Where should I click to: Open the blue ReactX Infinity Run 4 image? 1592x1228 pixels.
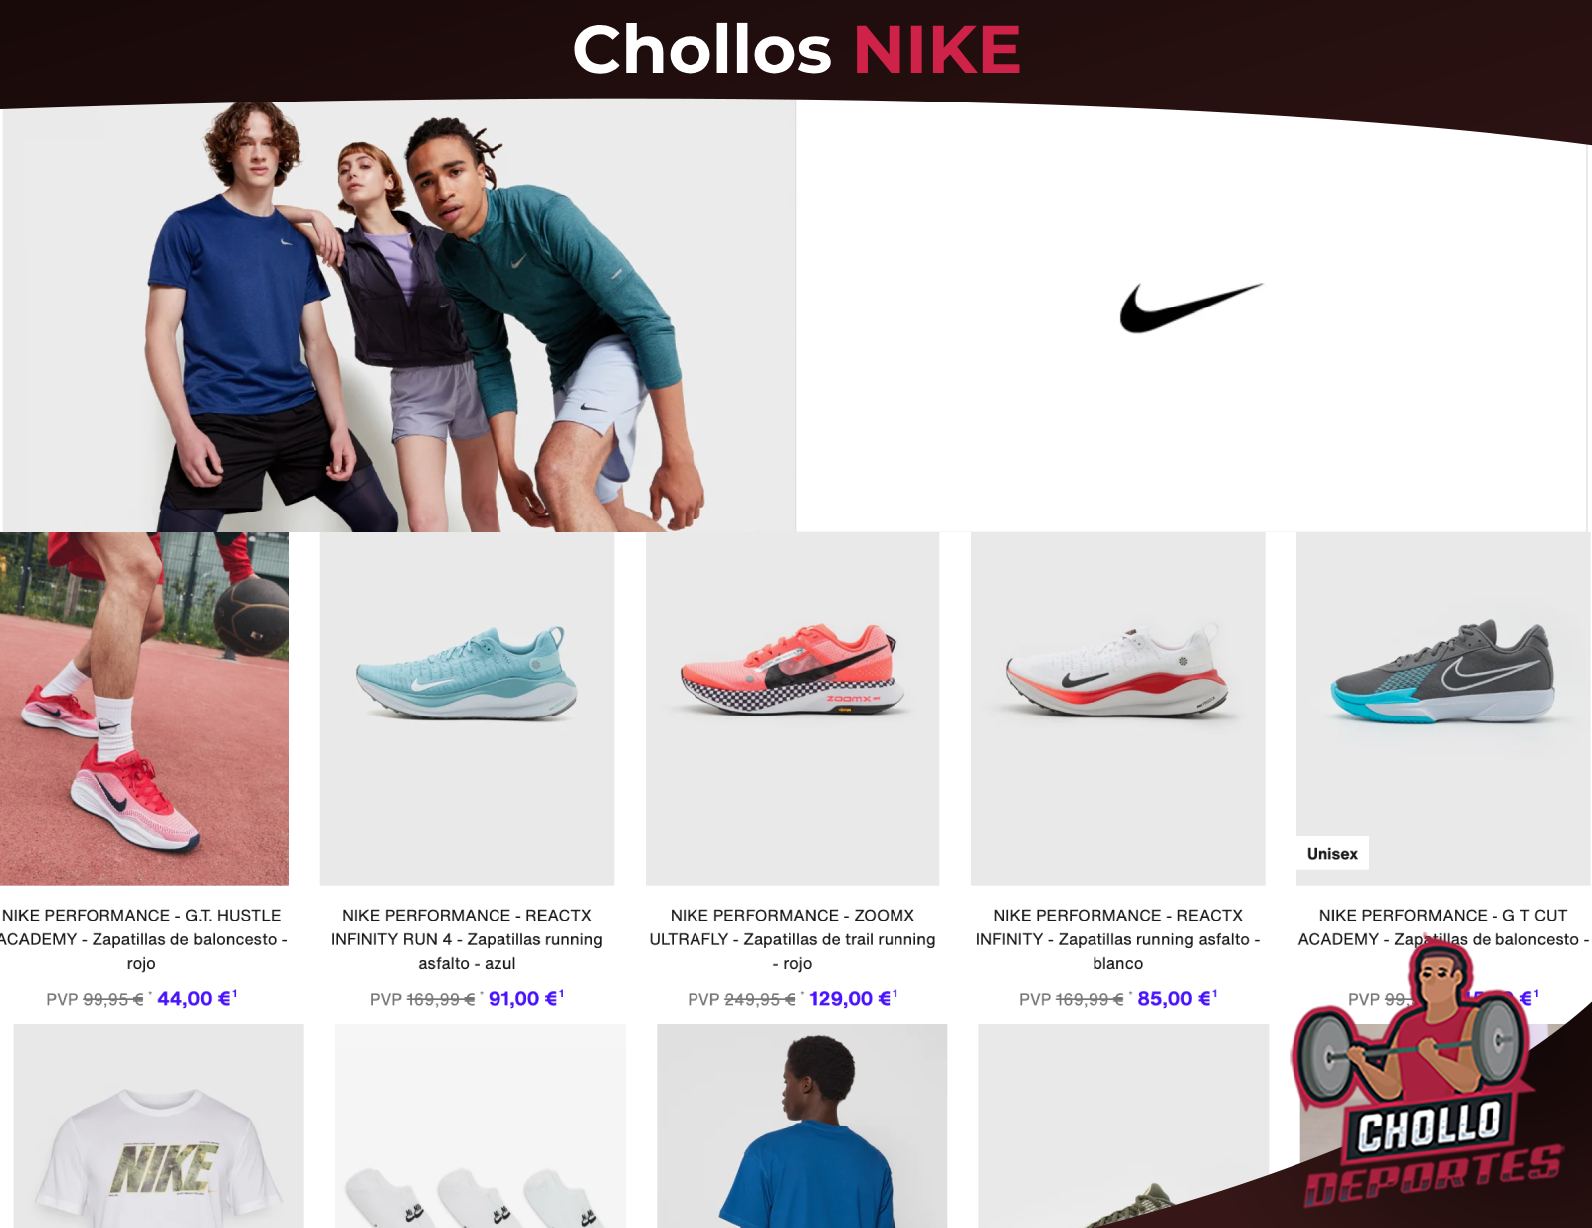(x=467, y=709)
